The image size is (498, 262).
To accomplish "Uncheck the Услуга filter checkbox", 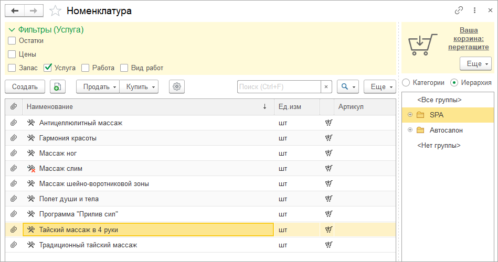I will (x=48, y=68).
